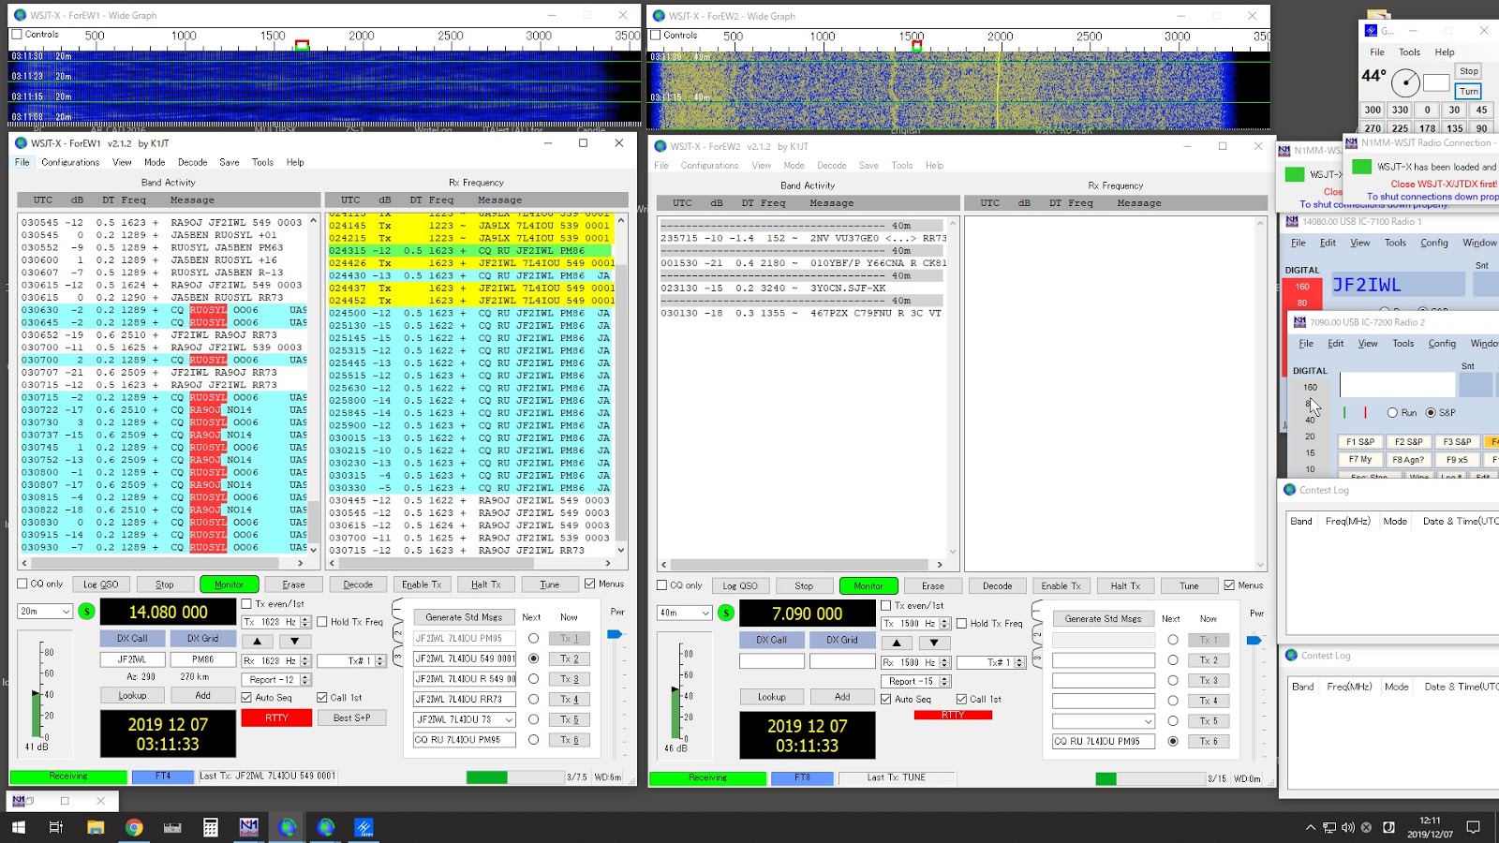1499x843 pixels.
Task: Open File Explorer from taskbar
Action: coord(95,827)
